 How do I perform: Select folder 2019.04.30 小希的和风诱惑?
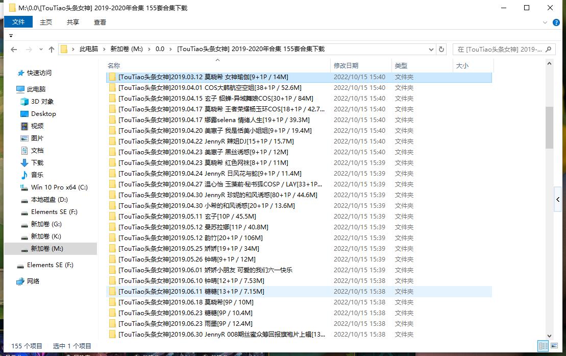pos(299,206)
